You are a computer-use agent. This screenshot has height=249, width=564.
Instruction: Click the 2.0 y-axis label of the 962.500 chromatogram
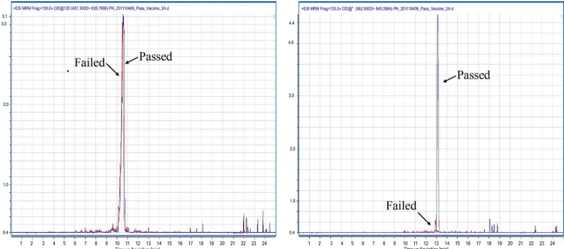pos(292,149)
